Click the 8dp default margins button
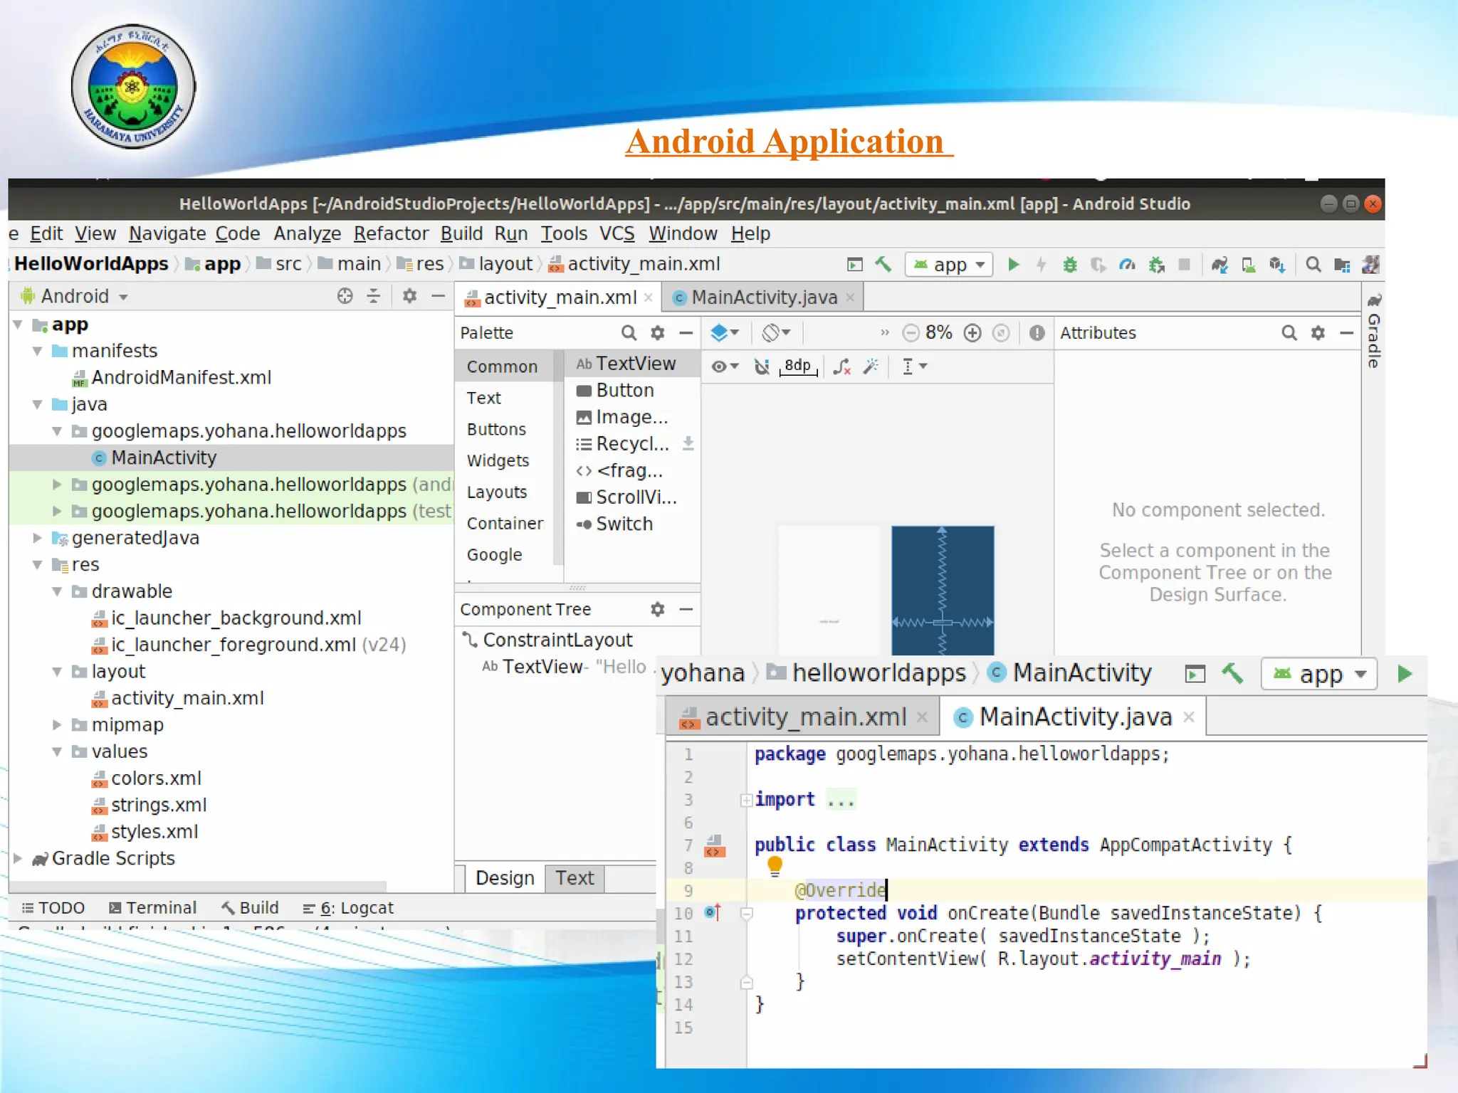Image resolution: width=1458 pixels, height=1093 pixels. [797, 366]
